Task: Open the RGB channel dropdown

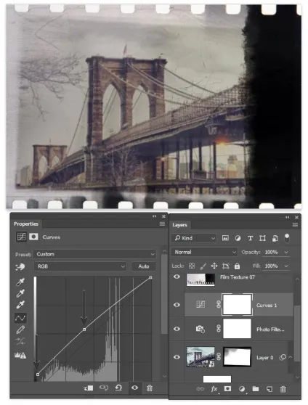Action: click(80, 266)
